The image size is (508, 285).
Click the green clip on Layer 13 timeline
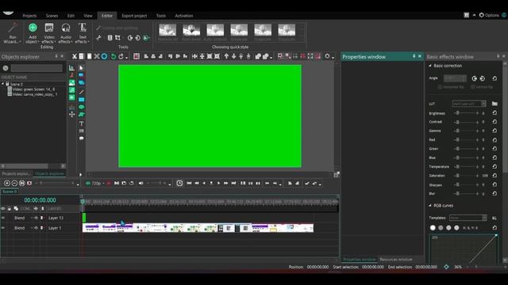click(x=84, y=218)
